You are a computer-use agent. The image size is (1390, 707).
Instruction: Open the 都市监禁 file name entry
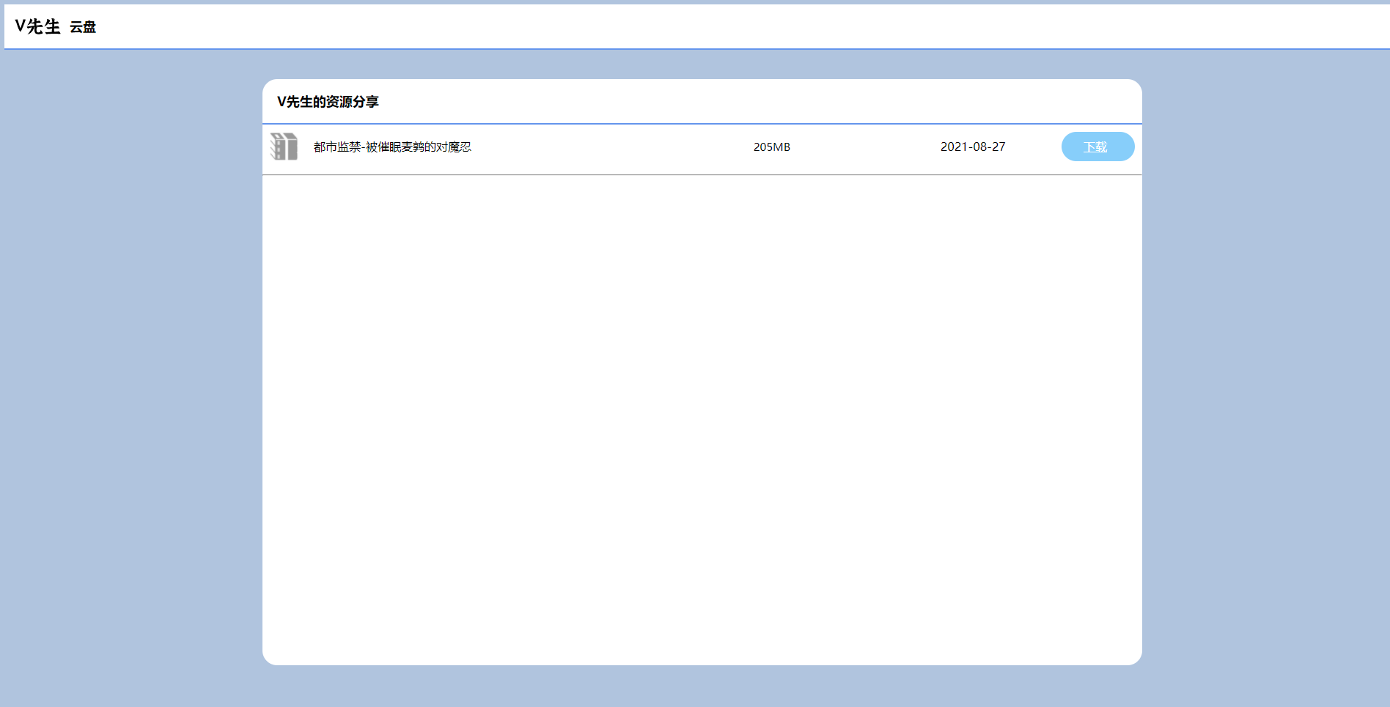tap(392, 147)
